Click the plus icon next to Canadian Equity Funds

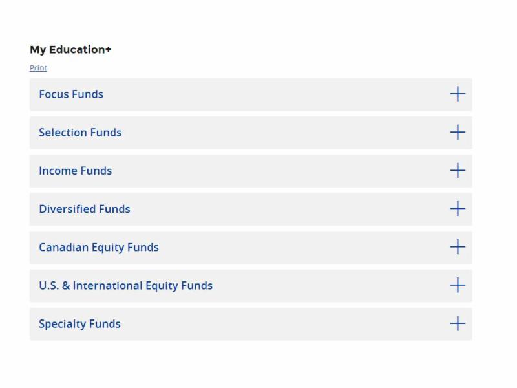click(x=458, y=247)
